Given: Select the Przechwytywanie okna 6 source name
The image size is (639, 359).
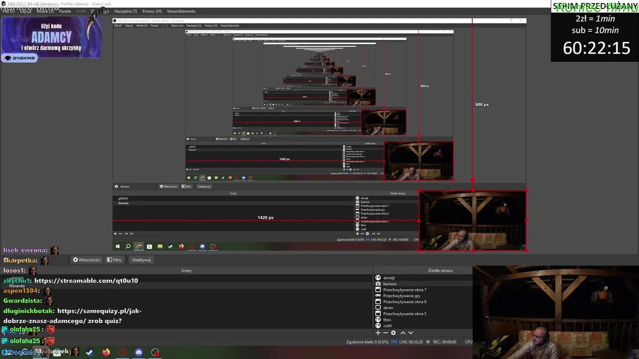Looking at the screenshot, I should pyautogui.click(x=405, y=302).
